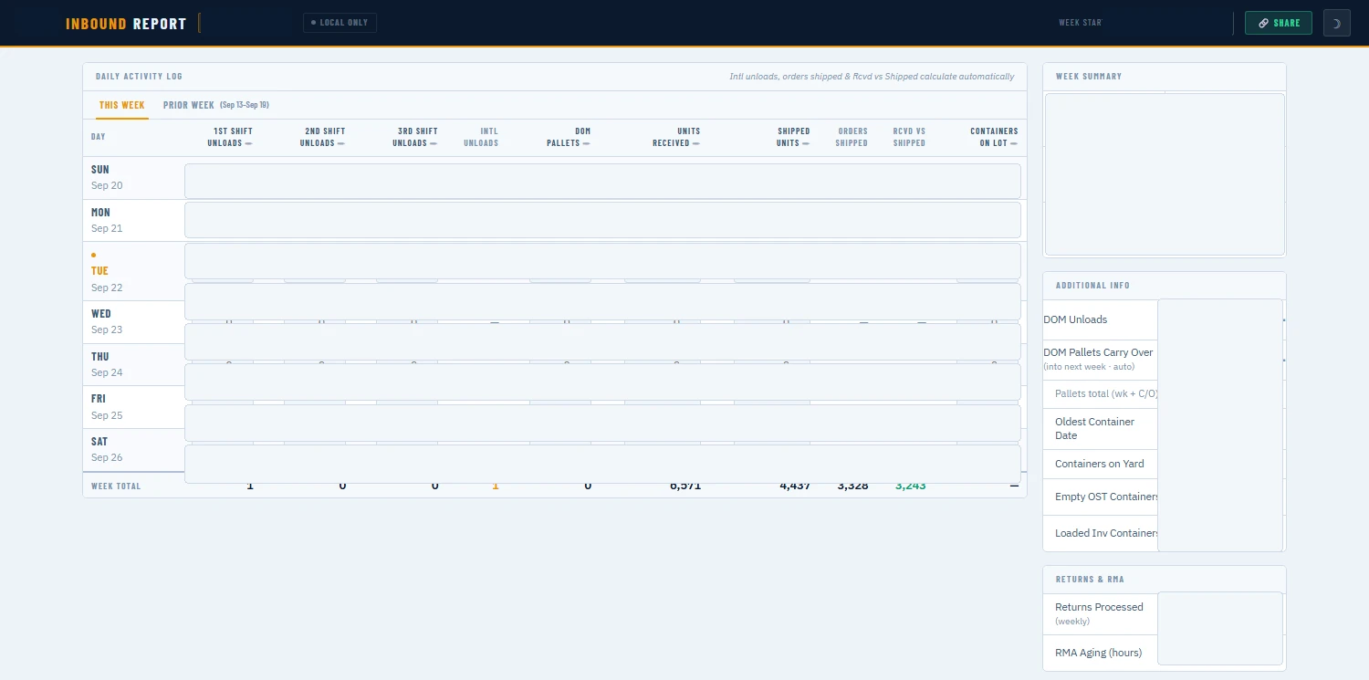Click the Oldest Container Date label
The image size is (1369, 680).
(1094, 428)
